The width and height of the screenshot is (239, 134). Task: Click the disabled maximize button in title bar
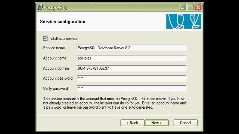[190, 7]
